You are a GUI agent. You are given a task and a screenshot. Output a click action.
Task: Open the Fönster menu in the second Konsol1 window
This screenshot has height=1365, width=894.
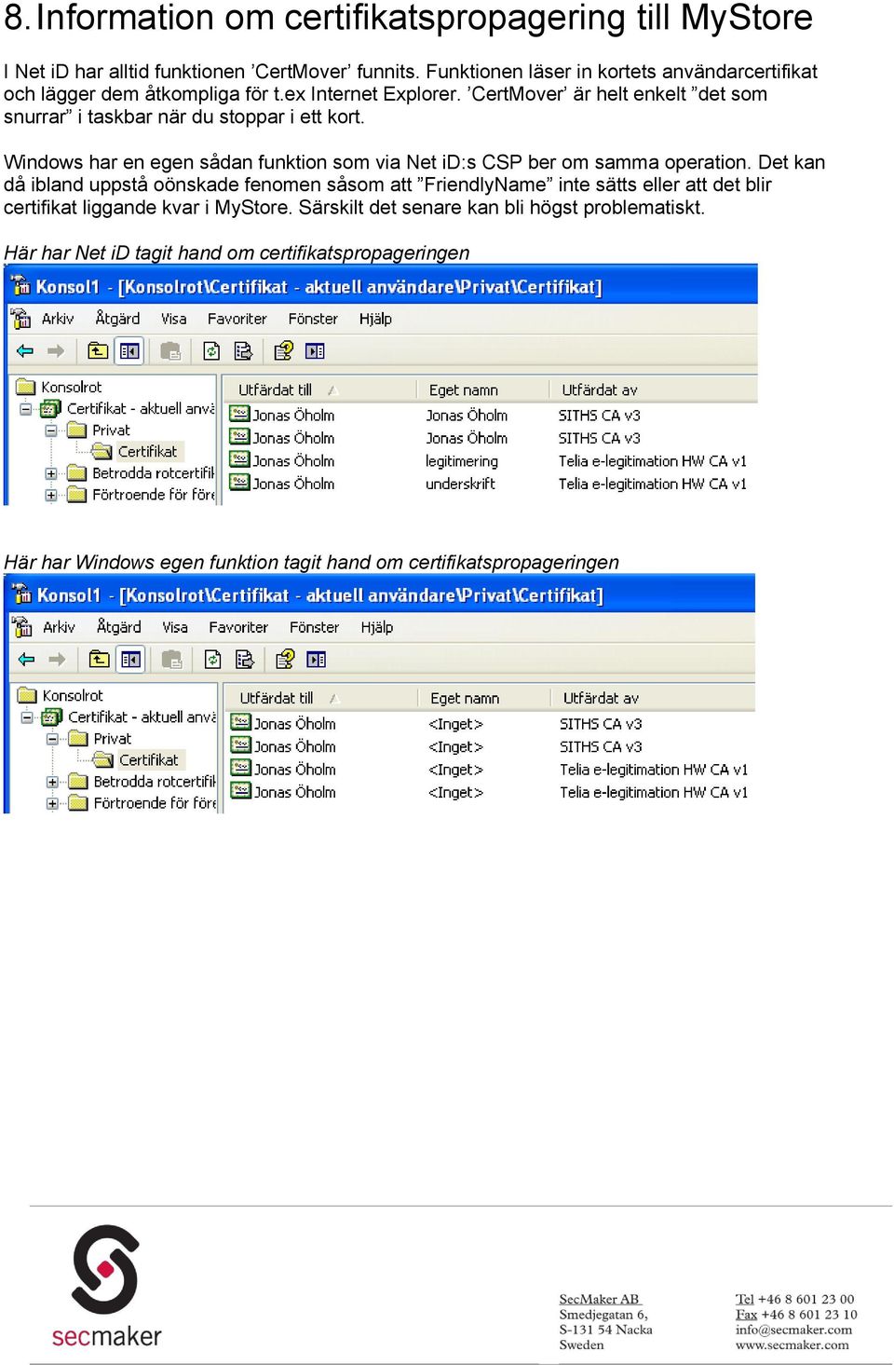pos(314,627)
